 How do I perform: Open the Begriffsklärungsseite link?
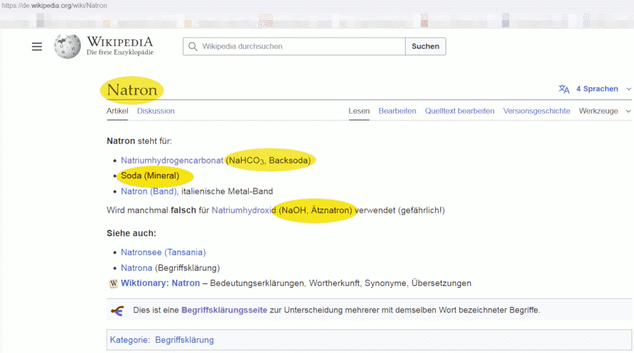[224, 310]
